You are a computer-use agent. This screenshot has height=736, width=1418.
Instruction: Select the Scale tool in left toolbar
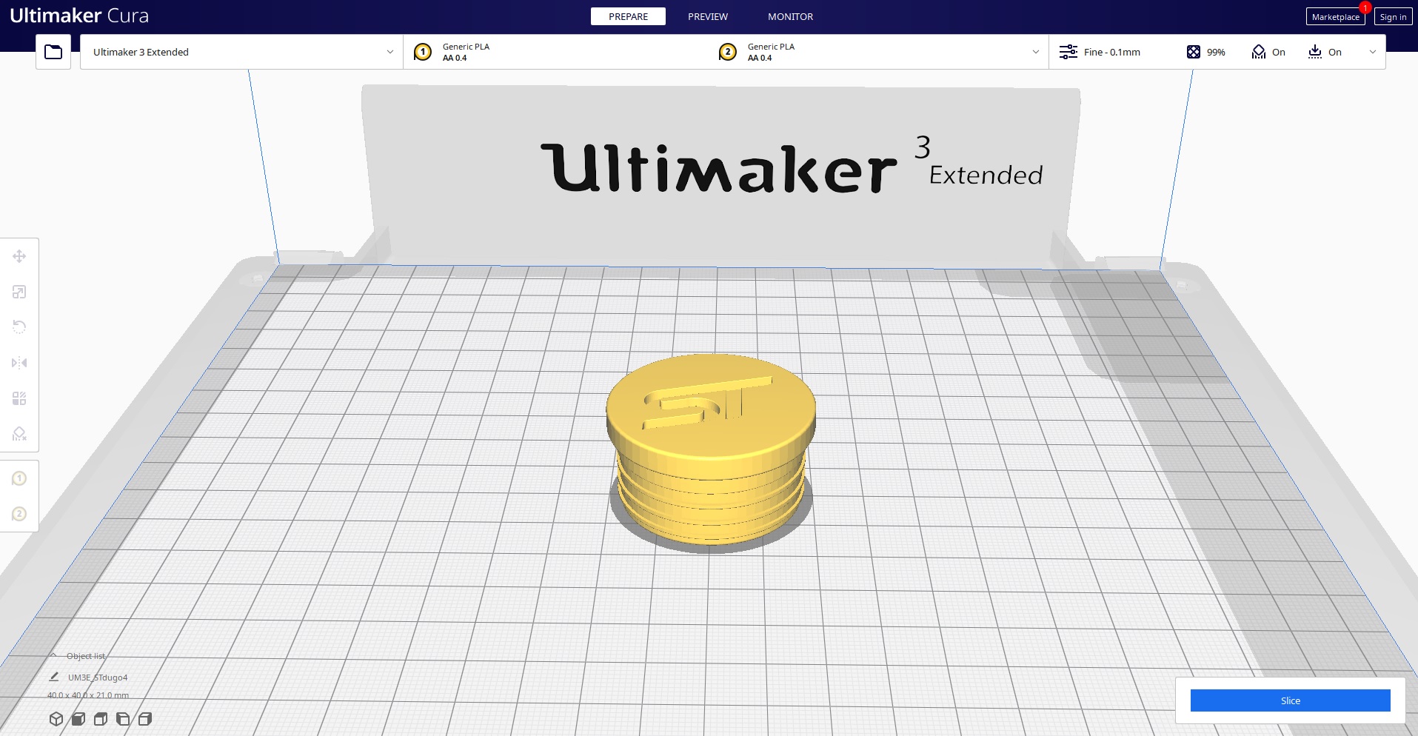(x=19, y=292)
